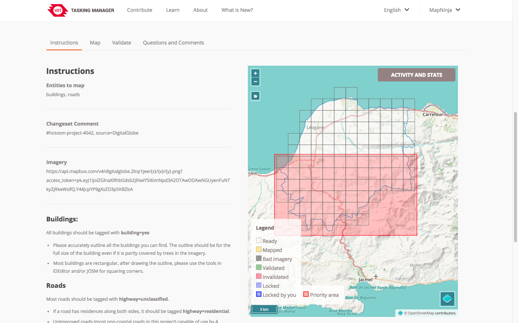Click the Roads section heading
Image resolution: width=518 pixels, height=323 pixels.
coord(56,286)
